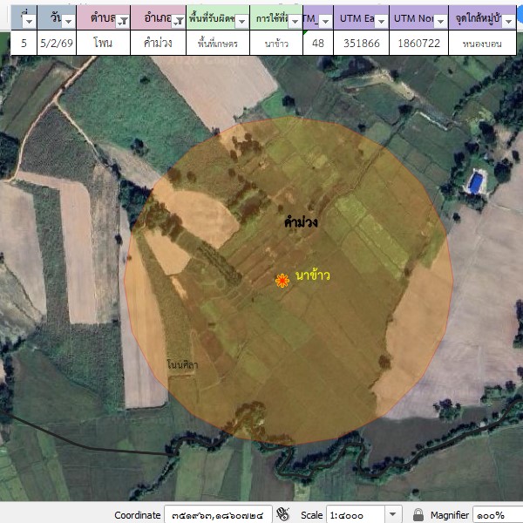
Task: Click the คำม่วง label on map
Action: pyautogui.click(x=301, y=222)
